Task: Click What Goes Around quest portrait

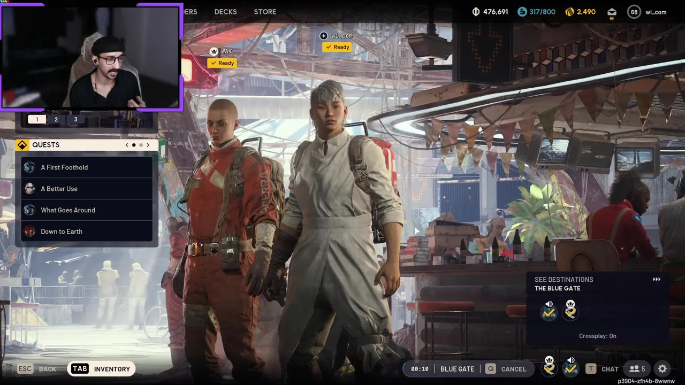Action: coord(30,210)
